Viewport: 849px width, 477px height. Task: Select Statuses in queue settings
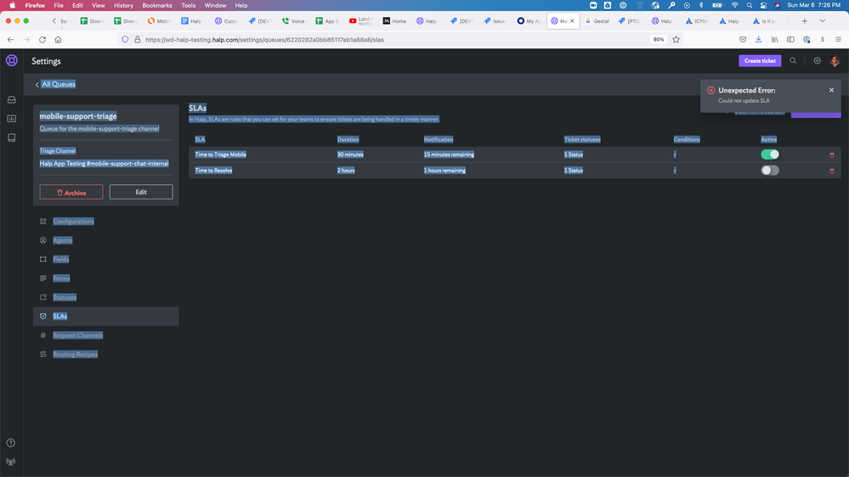coord(65,297)
